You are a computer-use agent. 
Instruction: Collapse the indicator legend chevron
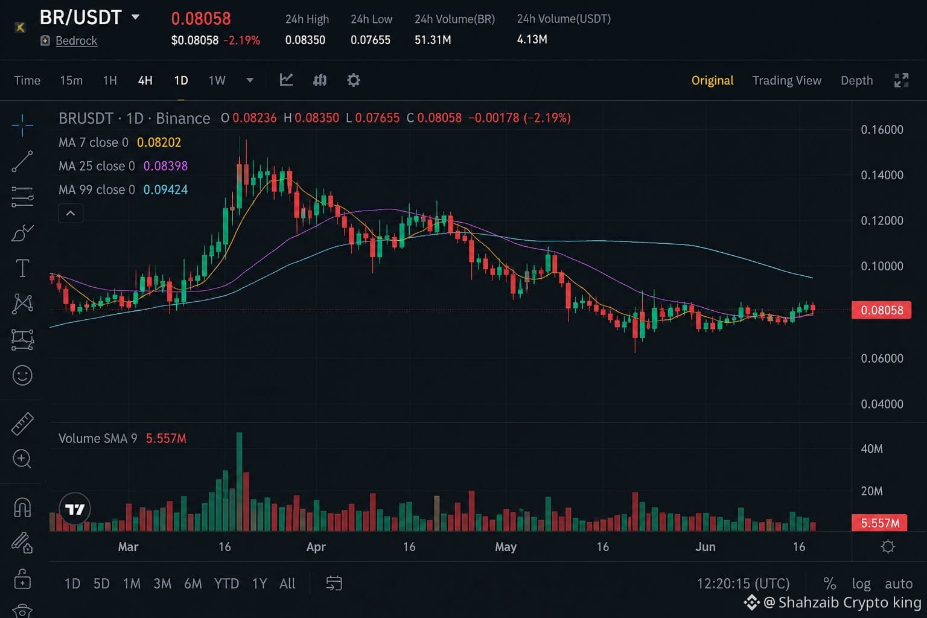pyautogui.click(x=71, y=213)
